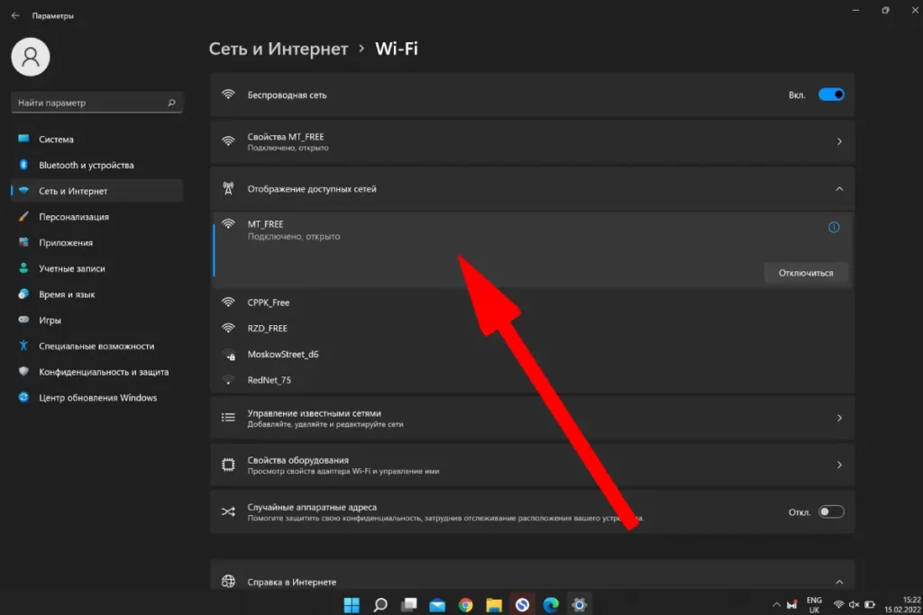Open the Windows Start menu
The height and width of the screenshot is (615, 923).
352,604
